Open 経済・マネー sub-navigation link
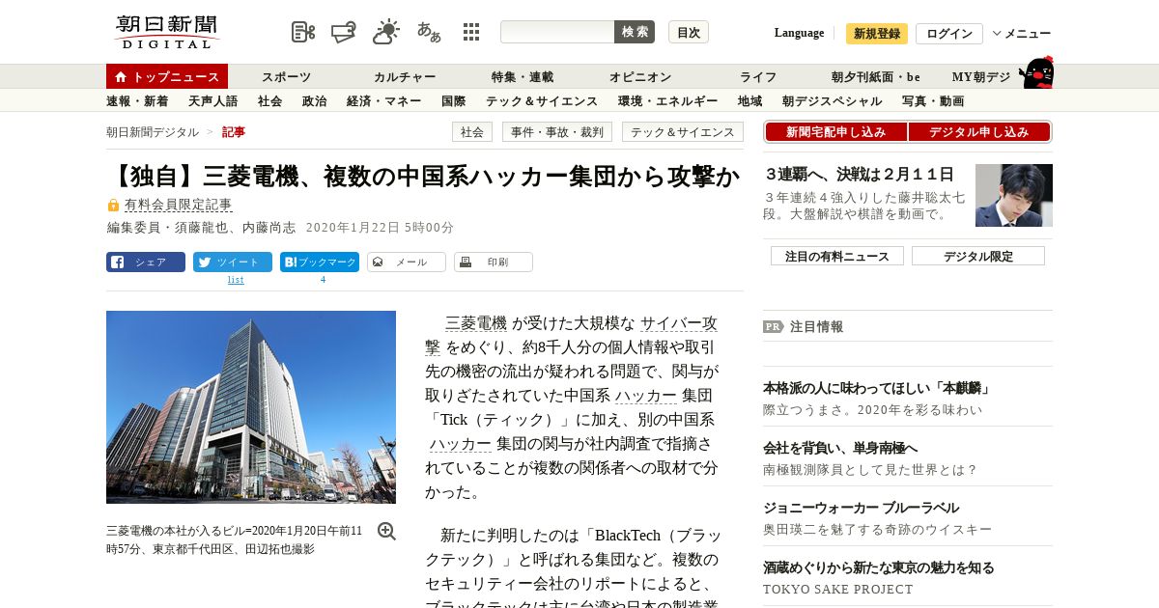Viewport: 1159px width, 608px height. 383,100
